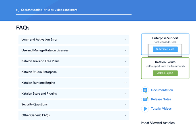Select the Katalon Studio Enterprise text

pos(39,72)
